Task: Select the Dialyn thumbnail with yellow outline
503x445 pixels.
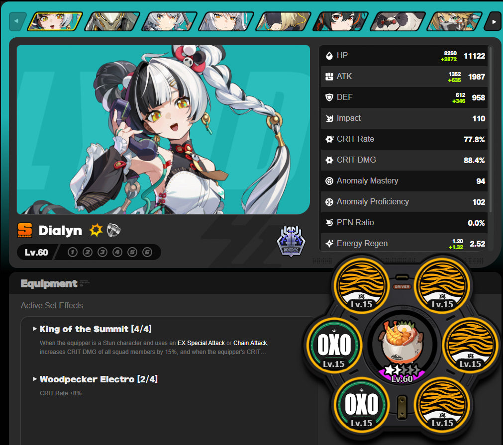Action: point(55,21)
